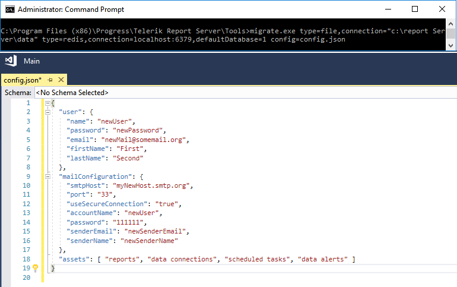Click the command line text area
Image resolution: width=457 pixels, height=287 pixels.
pos(223,35)
